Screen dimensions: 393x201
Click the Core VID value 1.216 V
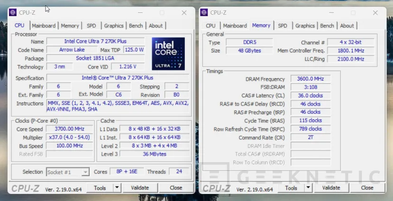pos(128,67)
